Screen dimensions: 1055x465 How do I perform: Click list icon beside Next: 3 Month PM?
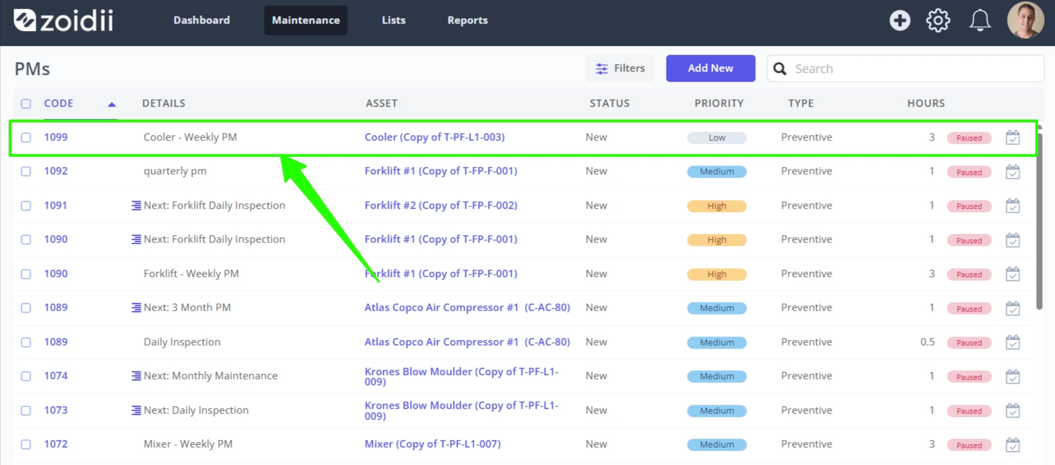tap(136, 308)
